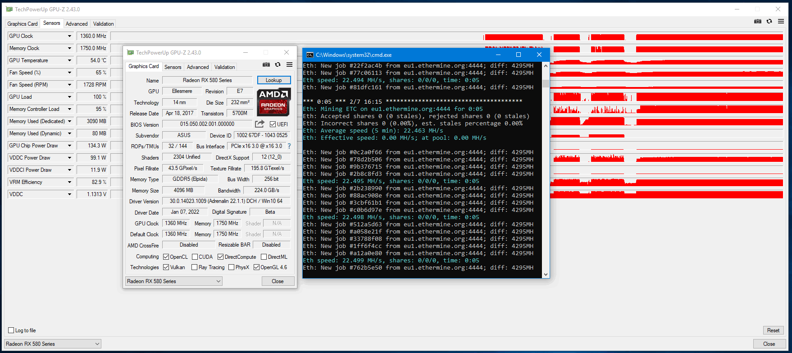This screenshot has width=792, height=353.
Task: Toggle Ray Tracing checkbox
Action: [194, 267]
